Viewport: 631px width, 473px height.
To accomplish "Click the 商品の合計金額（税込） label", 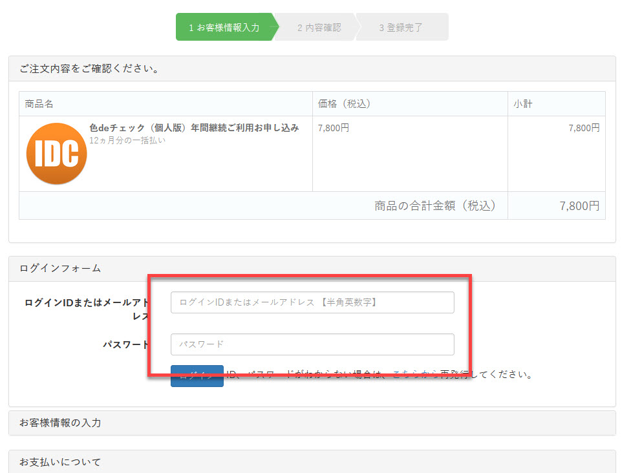I will click(435, 206).
